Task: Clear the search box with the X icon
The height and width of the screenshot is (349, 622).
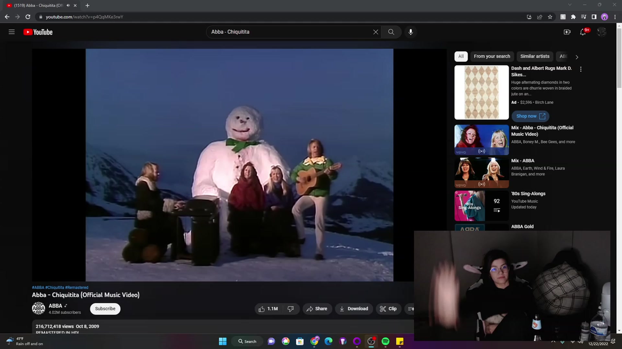Action: tap(375, 32)
